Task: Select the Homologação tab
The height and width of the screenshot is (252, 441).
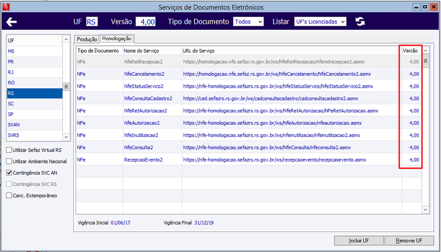Action: [x=117, y=39]
